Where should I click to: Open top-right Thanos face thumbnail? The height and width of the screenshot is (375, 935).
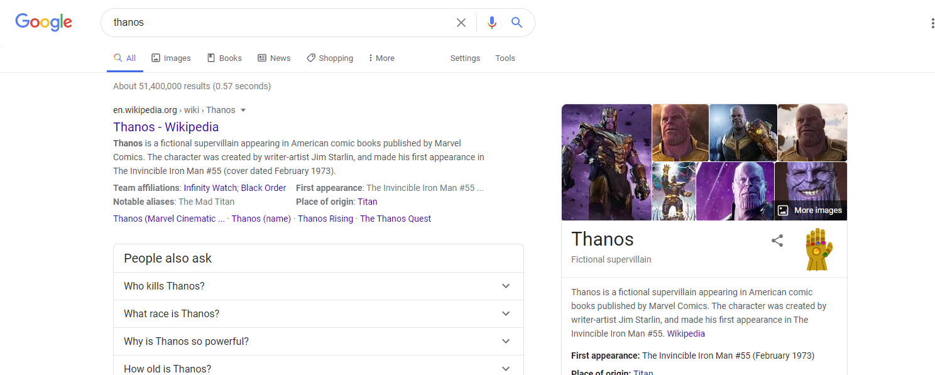click(812, 133)
